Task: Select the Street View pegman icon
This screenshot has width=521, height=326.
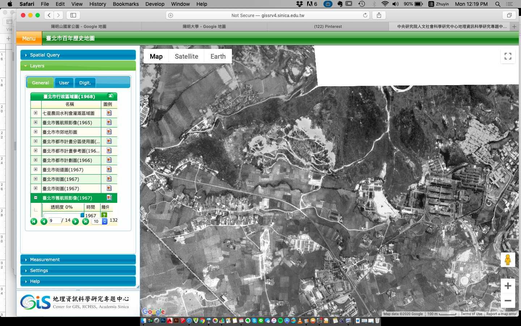Action: tap(508, 260)
